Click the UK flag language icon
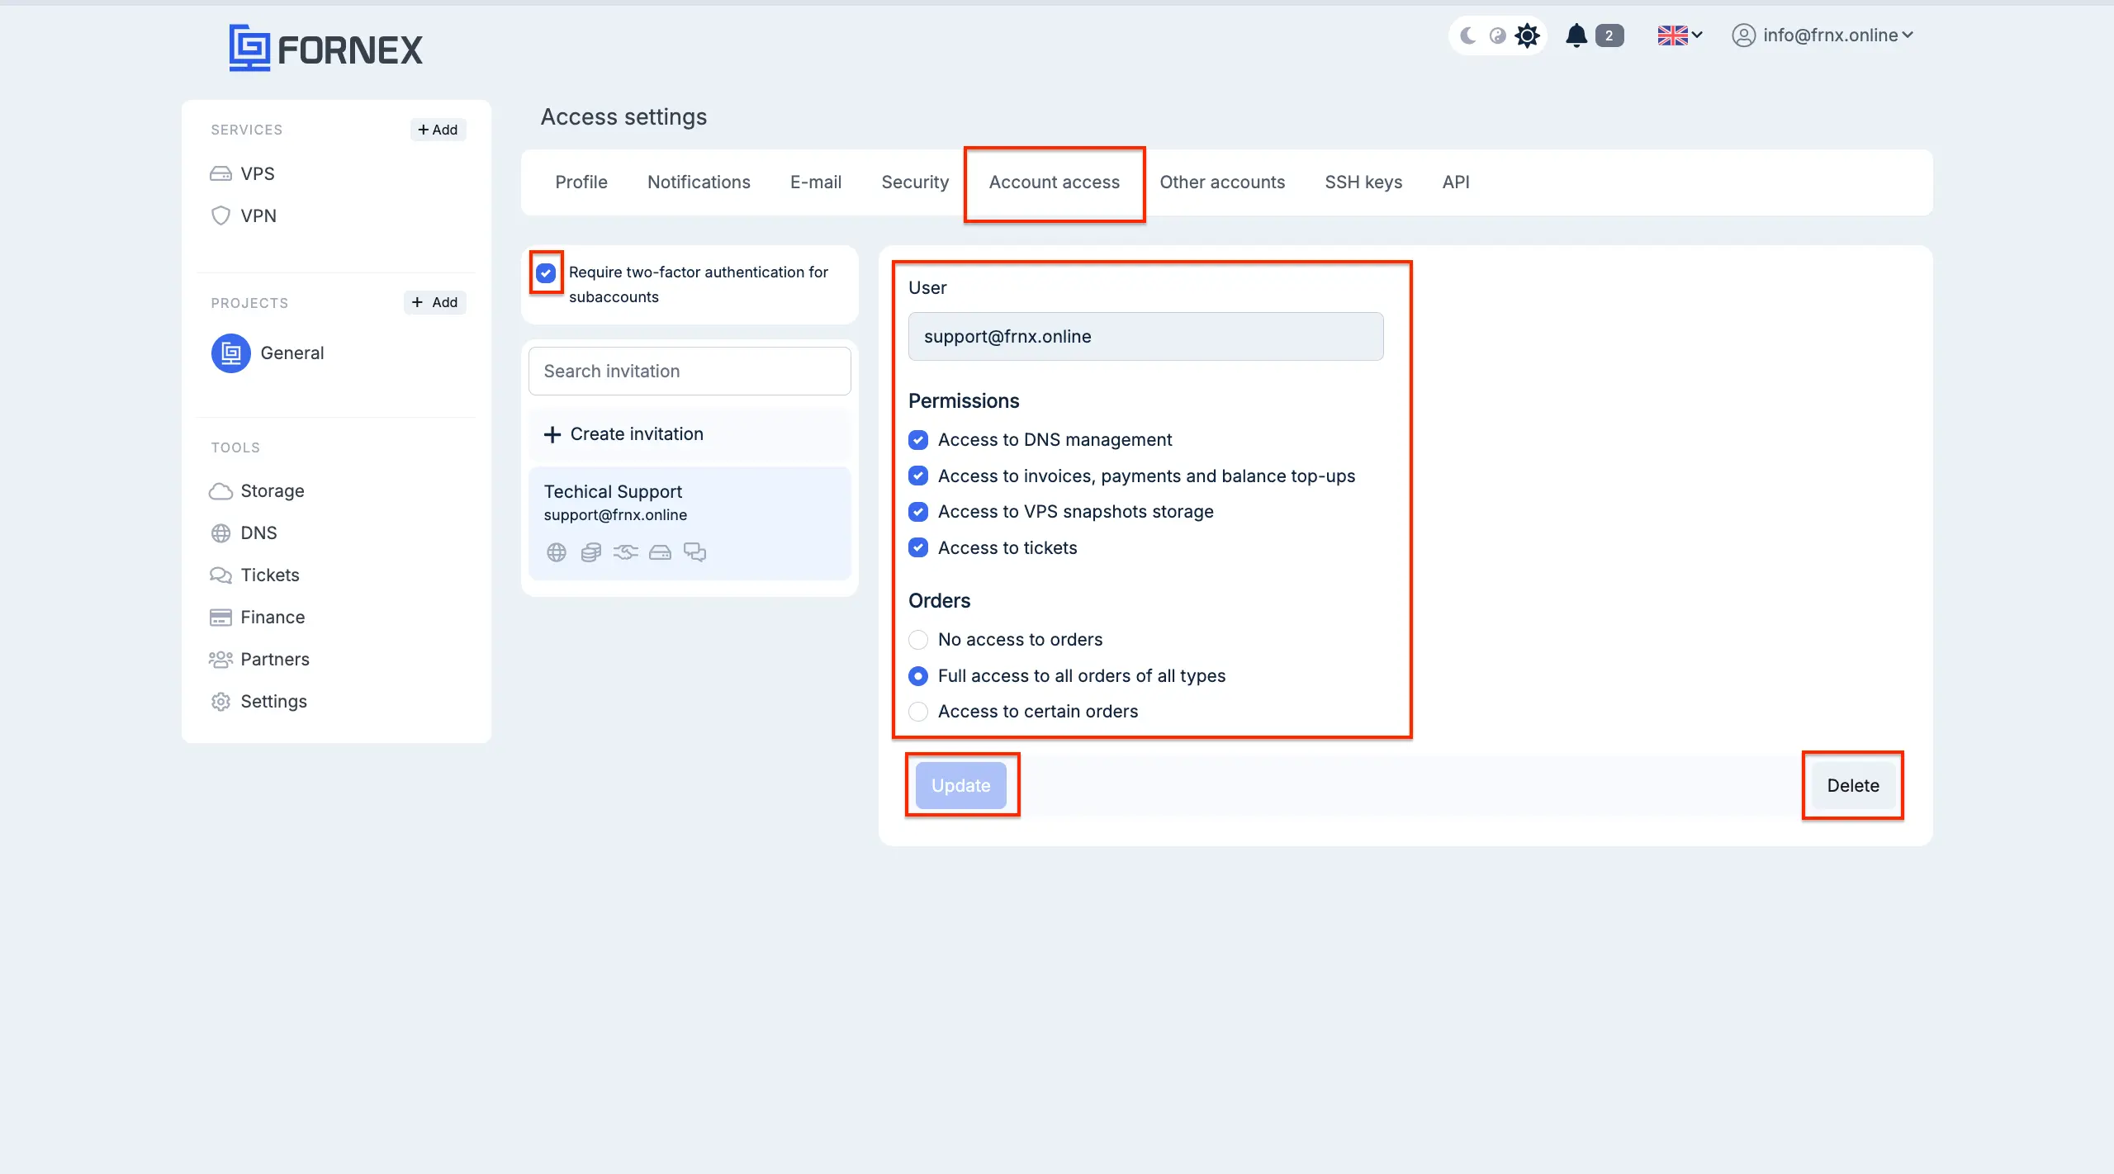Image resolution: width=2114 pixels, height=1174 pixels. (x=1672, y=36)
